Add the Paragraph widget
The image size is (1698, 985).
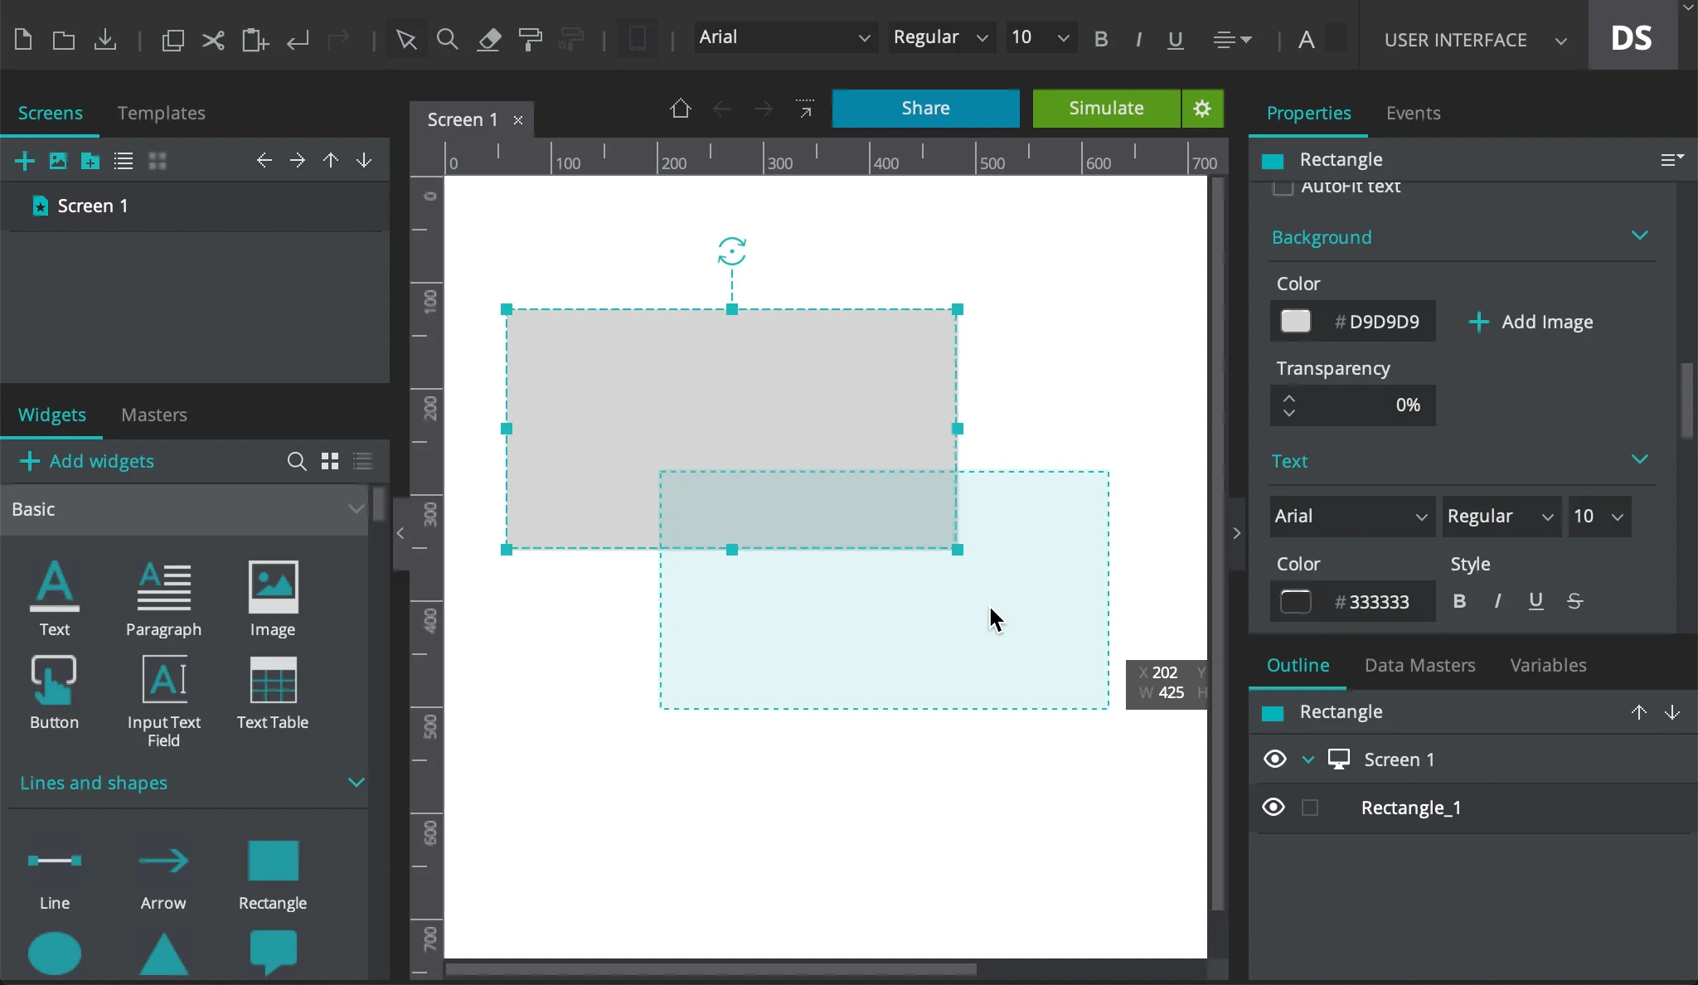tap(163, 599)
